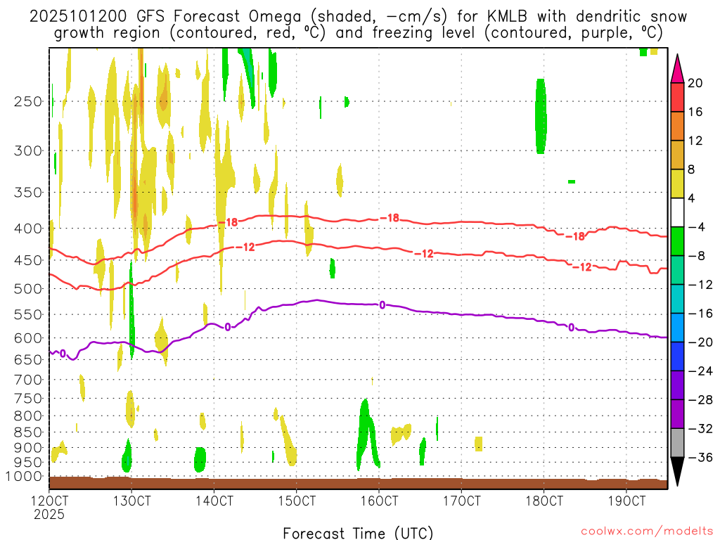Click the gray colorbar segment between -32 and -36

(x=677, y=443)
